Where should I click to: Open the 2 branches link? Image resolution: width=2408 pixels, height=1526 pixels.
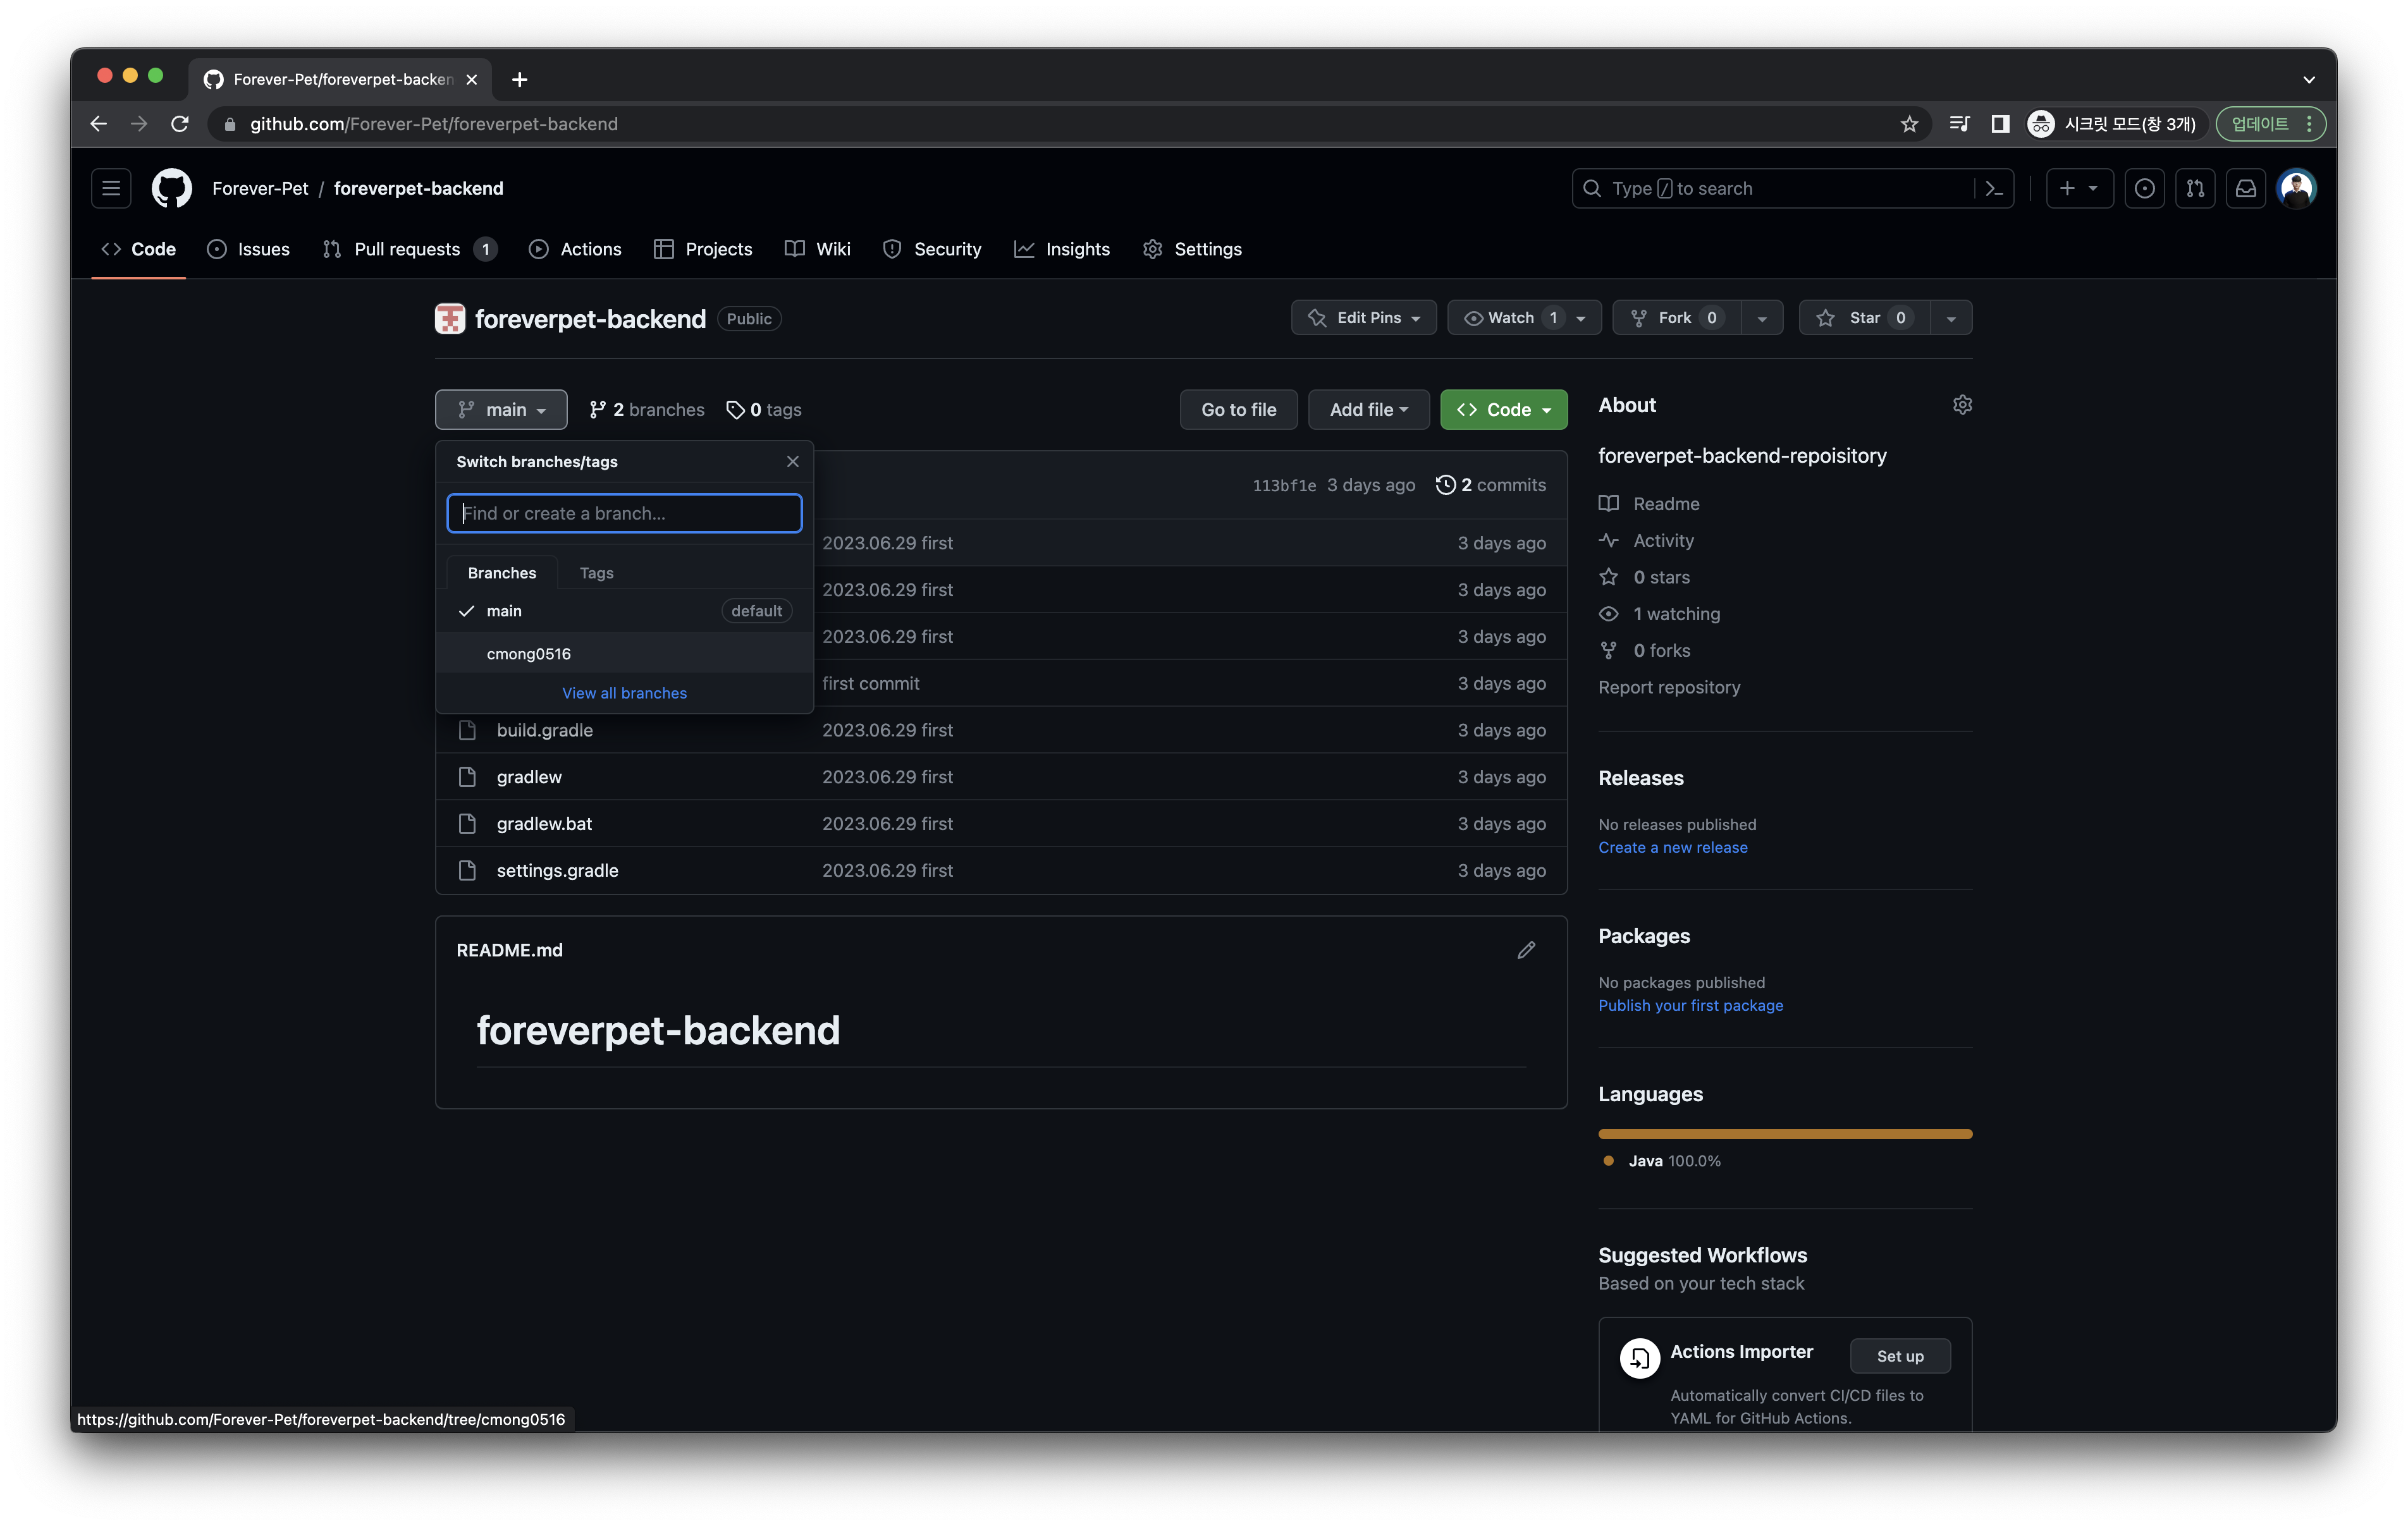pos(646,410)
